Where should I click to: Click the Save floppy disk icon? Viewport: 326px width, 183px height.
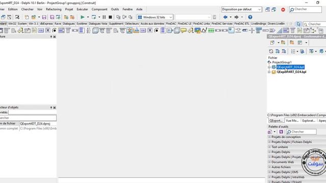tap(44, 17)
